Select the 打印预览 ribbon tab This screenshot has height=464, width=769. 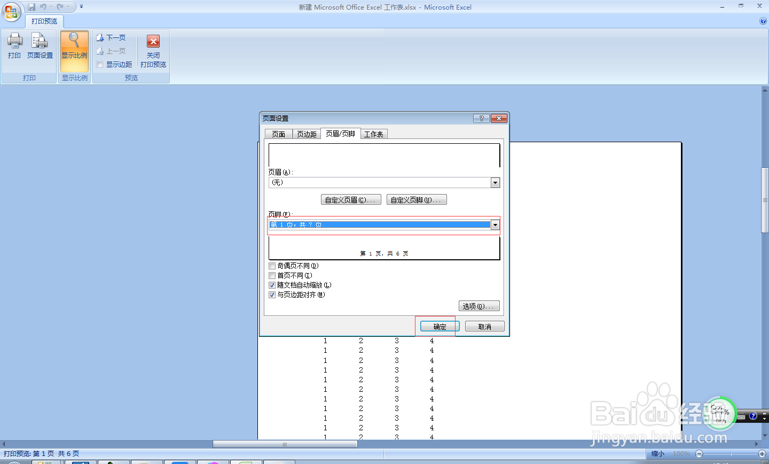tap(44, 21)
